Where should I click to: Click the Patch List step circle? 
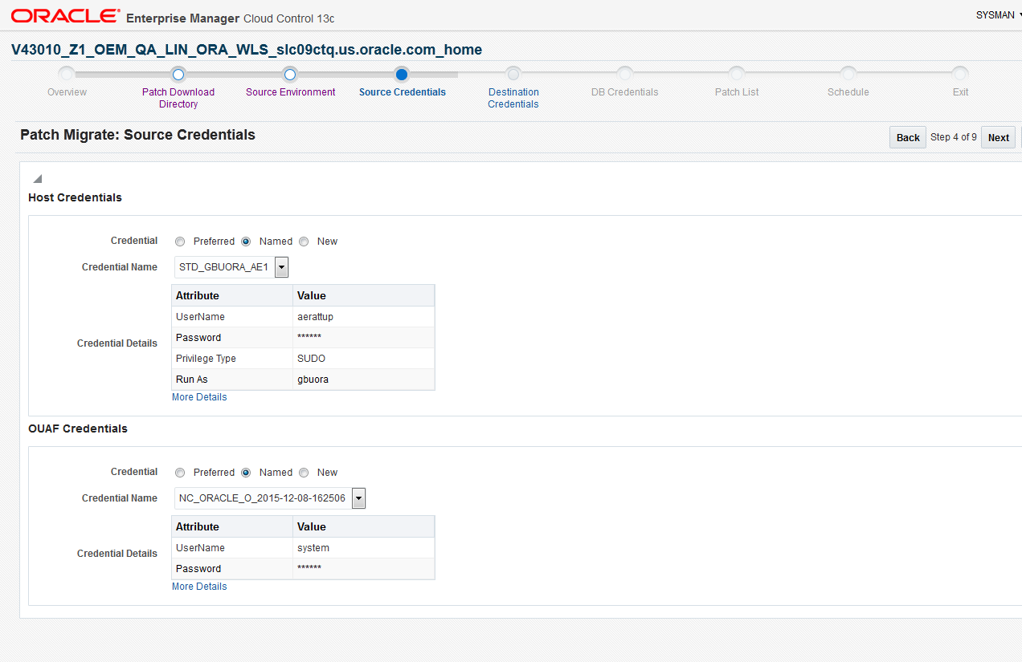click(x=737, y=75)
